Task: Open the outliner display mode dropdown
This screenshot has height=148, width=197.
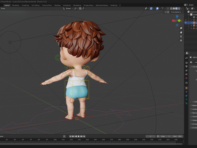Action: coord(193,9)
